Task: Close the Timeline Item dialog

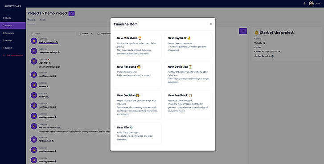Action: click(x=211, y=24)
